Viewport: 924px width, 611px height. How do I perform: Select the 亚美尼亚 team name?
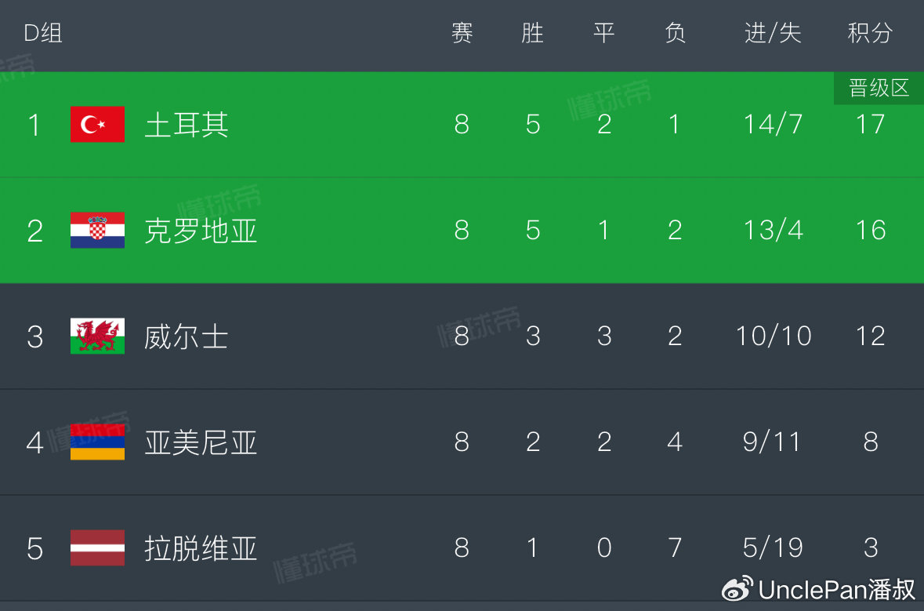201,442
